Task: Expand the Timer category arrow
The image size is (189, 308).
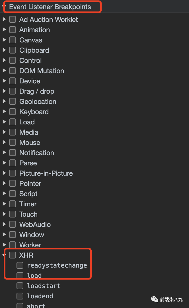Action: 4,204
